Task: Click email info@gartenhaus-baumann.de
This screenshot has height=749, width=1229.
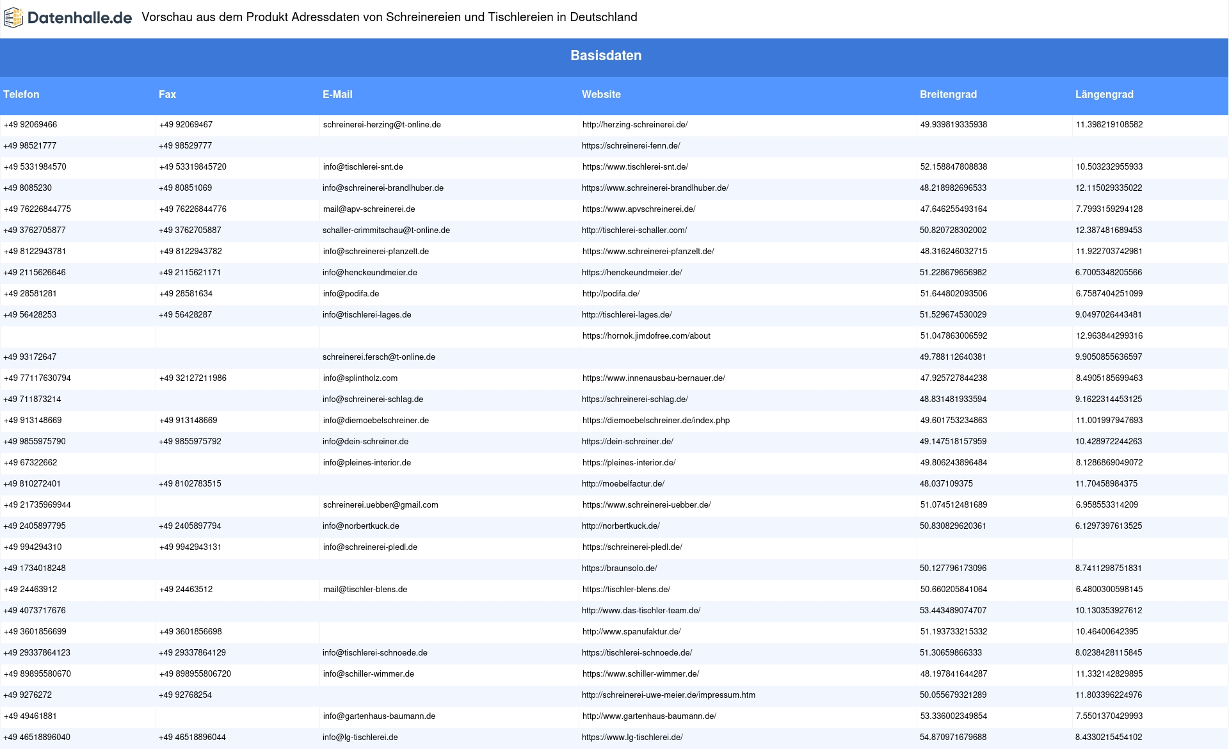Action: [379, 716]
